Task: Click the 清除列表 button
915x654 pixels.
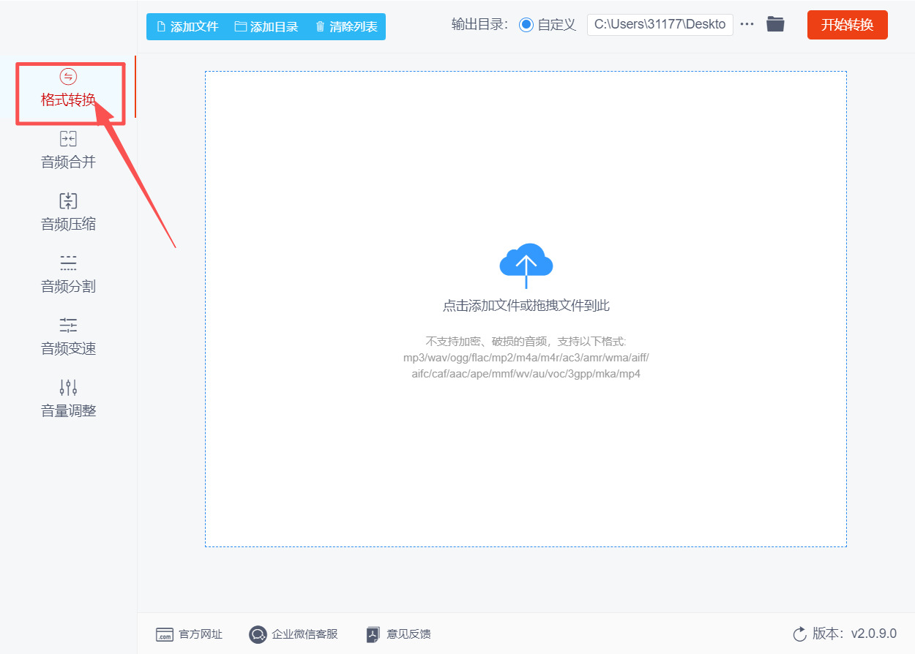Action: coord(346,26)
